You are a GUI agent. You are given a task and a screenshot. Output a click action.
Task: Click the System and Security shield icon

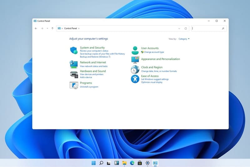point(73,50)
